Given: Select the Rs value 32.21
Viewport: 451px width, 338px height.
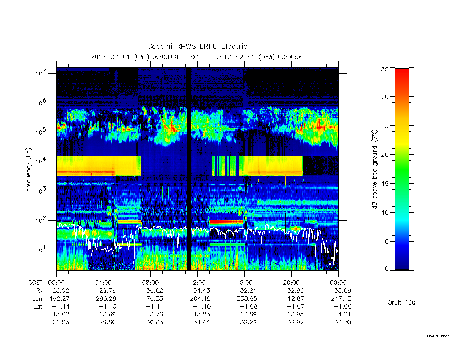Looking at the screenshot, I should [x=248, y=290].
